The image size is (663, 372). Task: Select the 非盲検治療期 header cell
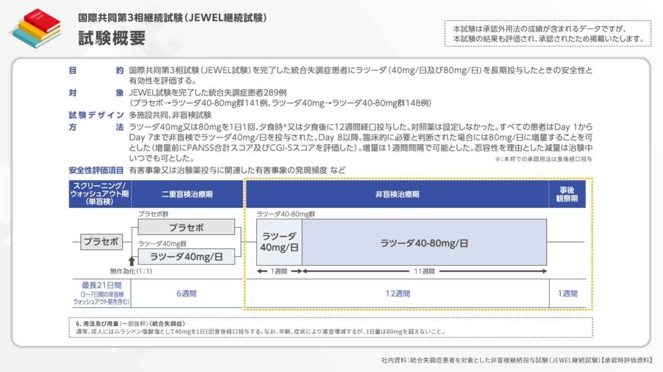397,194
